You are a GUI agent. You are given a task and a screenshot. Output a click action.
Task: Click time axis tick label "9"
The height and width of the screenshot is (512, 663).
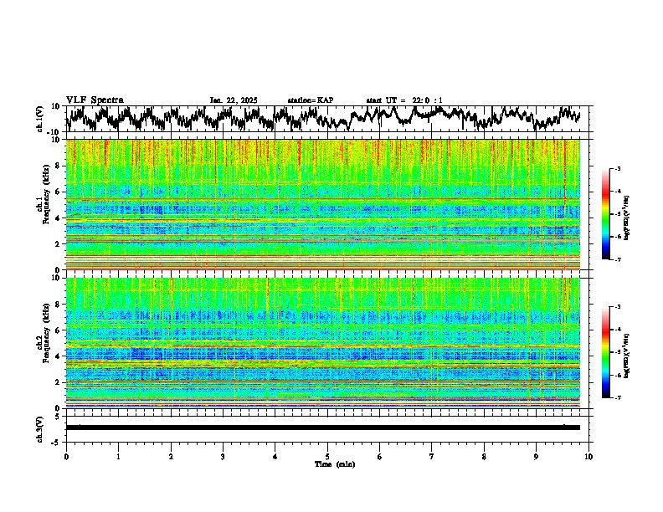pyautogui.click(x=536, y=457)
